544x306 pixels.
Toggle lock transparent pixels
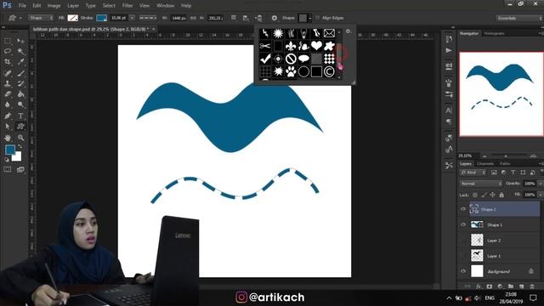475,195
